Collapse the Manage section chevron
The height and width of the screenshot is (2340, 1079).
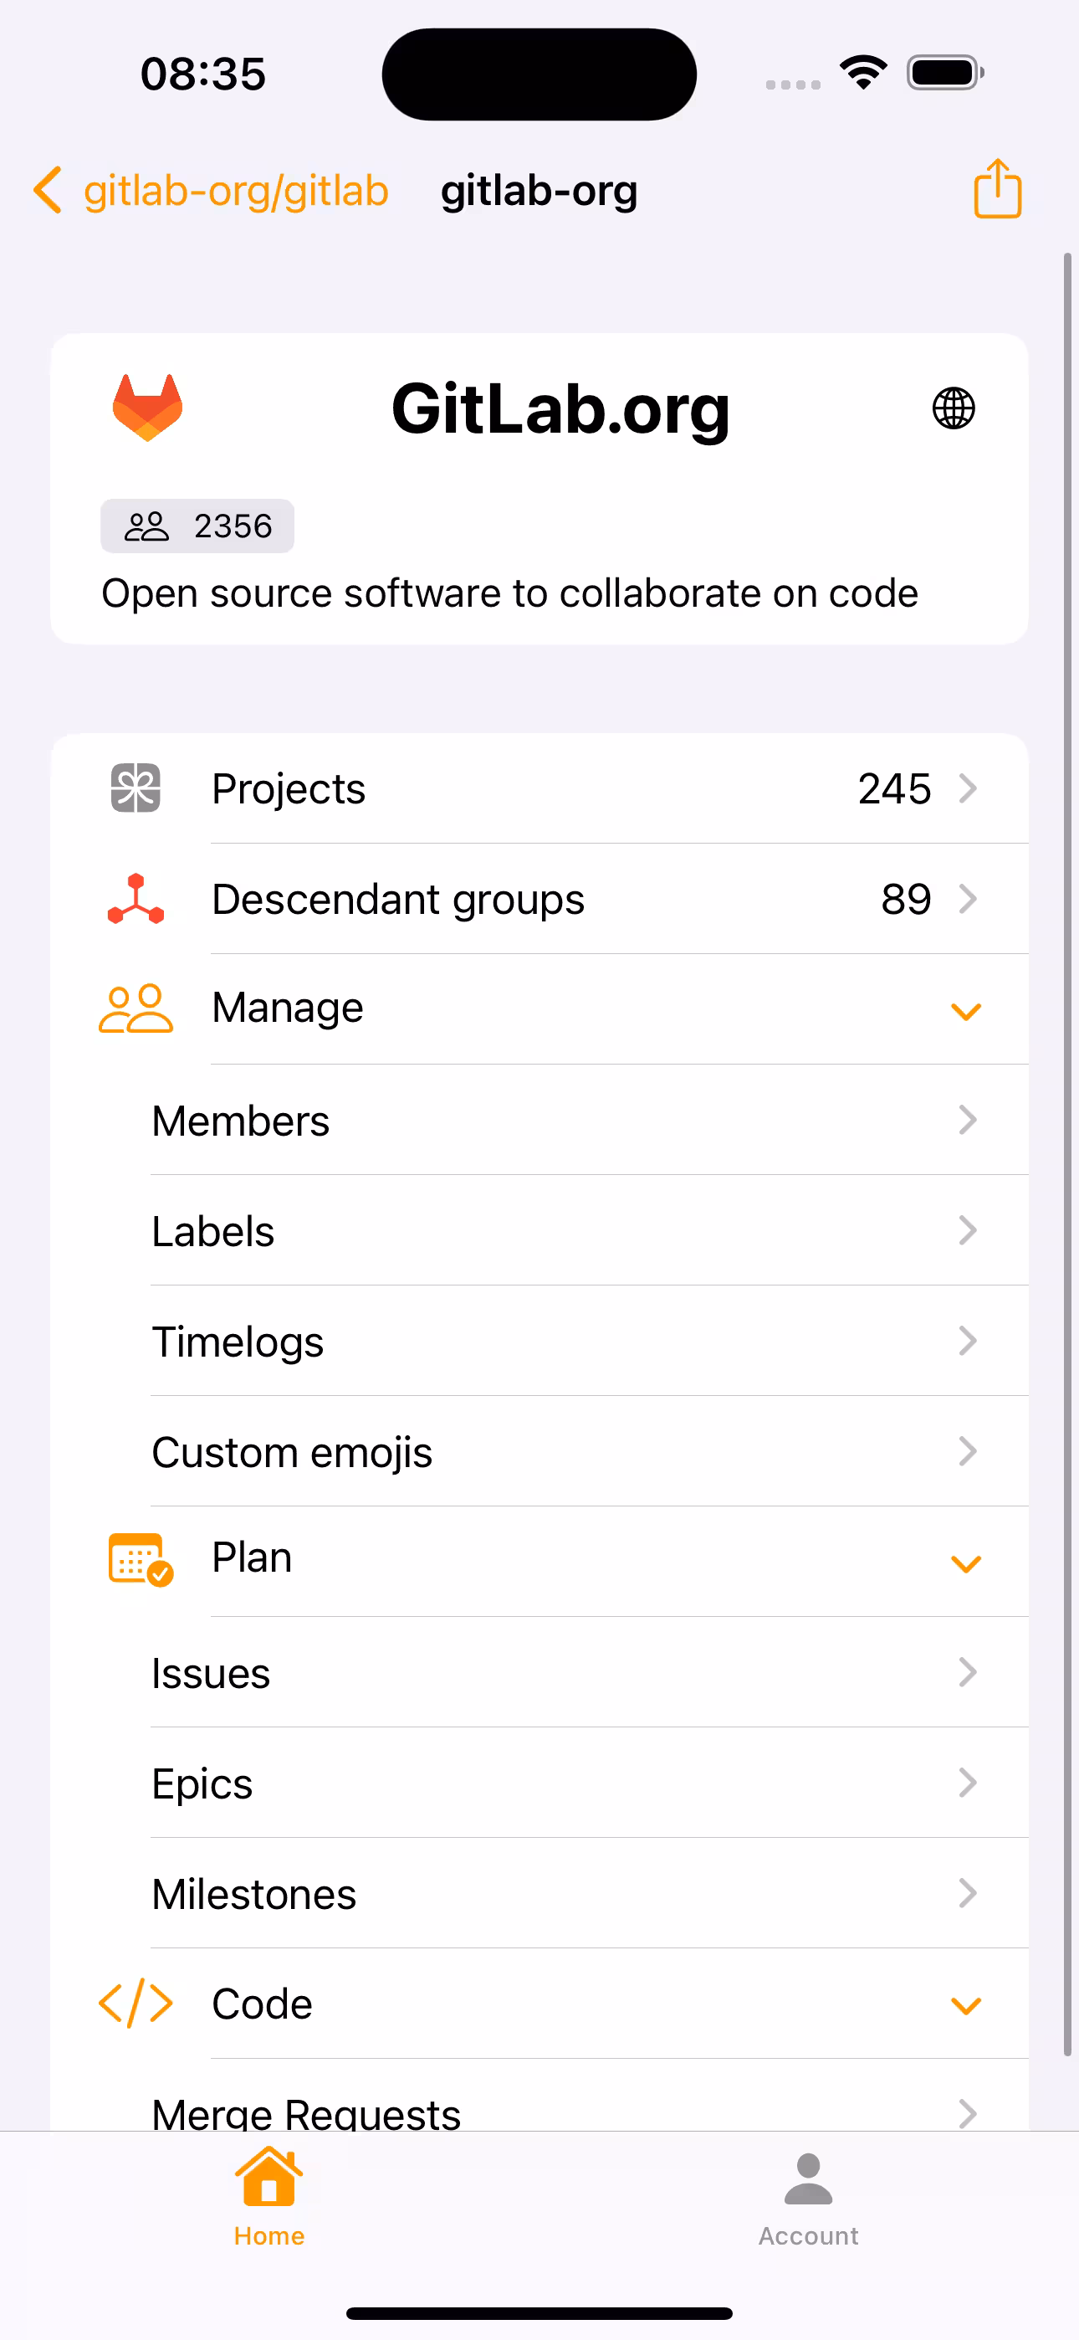coord(965,1010)
